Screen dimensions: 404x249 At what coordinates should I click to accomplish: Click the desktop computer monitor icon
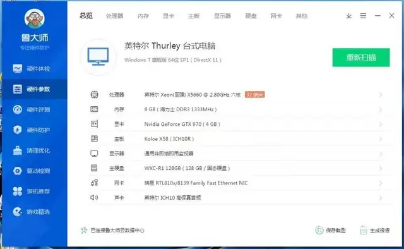[98, 56]
